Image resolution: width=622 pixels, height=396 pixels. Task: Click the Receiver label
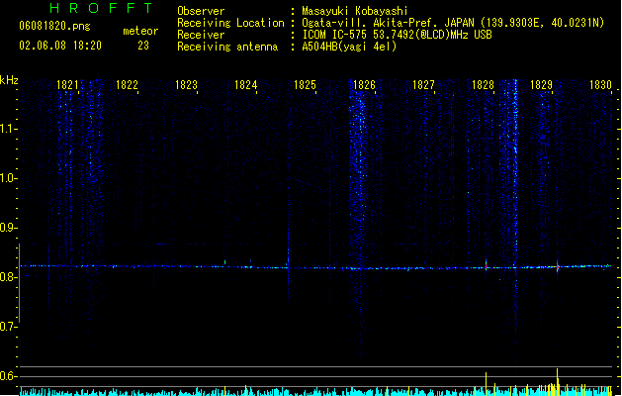click(x=201, y=35)
